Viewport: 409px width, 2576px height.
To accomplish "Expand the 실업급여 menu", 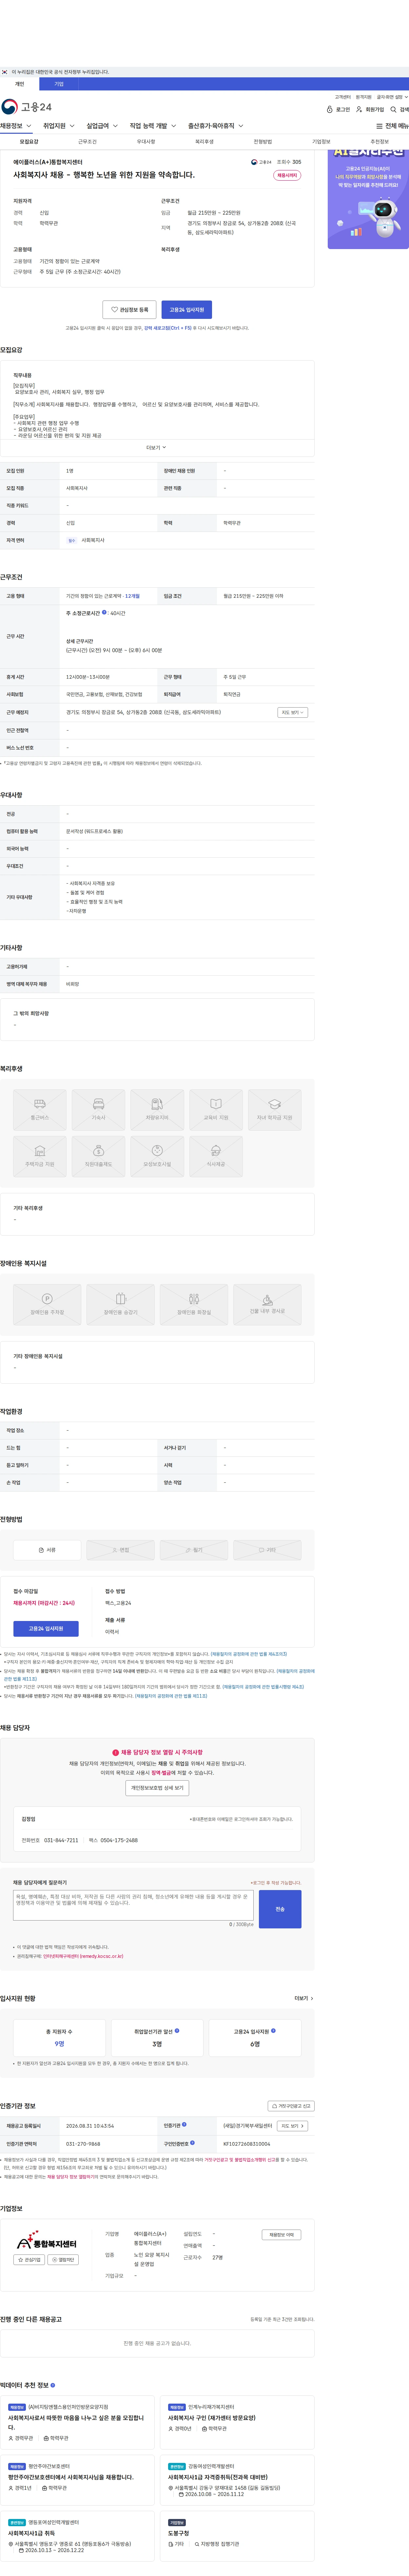I will [102, 126].
